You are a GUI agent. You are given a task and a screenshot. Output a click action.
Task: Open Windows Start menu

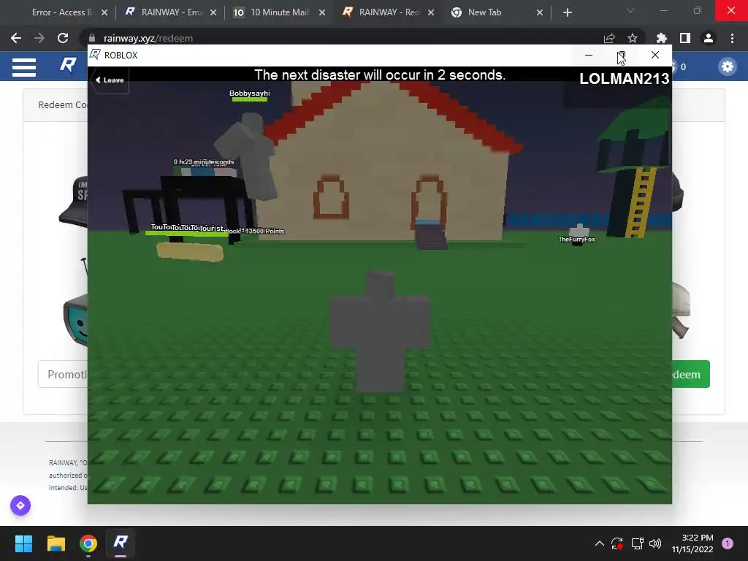point(23,543)
